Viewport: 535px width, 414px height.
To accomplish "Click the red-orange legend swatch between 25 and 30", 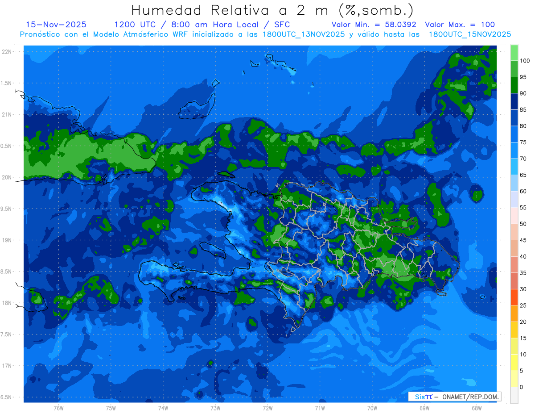I will (514, 297).
